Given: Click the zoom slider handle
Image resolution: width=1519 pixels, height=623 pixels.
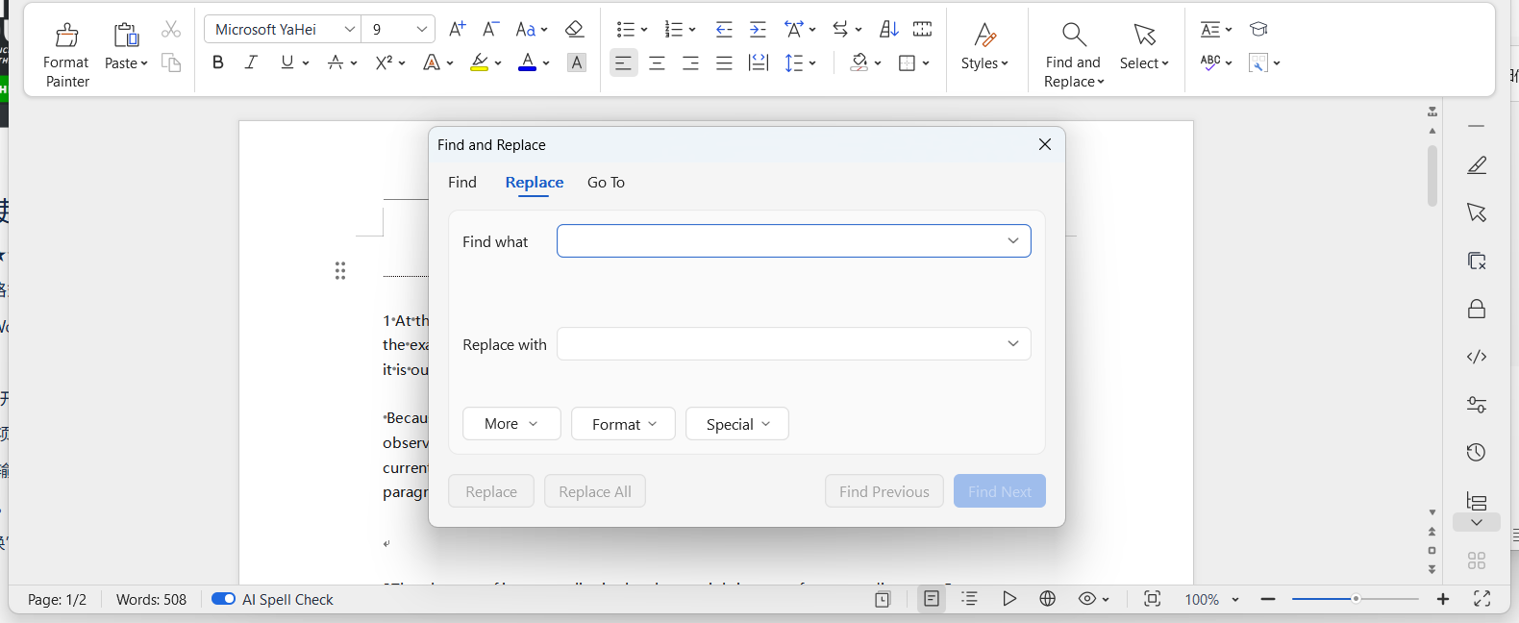Looking at the screenshot, I should coord(1356,599).
